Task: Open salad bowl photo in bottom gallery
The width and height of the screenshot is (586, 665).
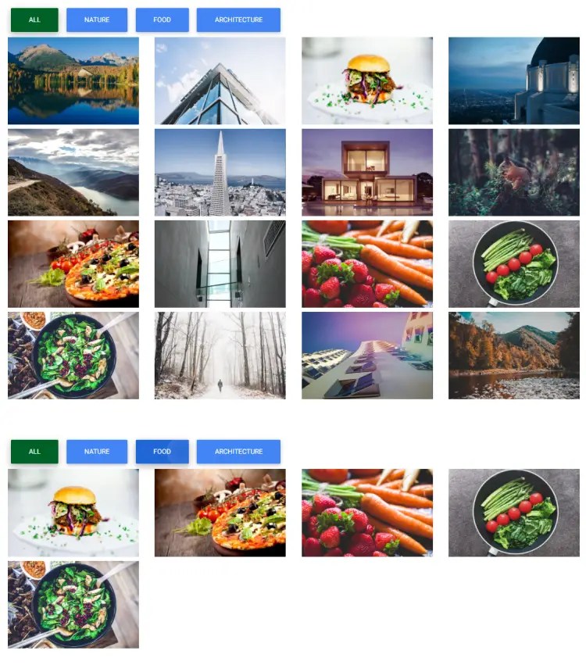Action: (x=73, y=605)
